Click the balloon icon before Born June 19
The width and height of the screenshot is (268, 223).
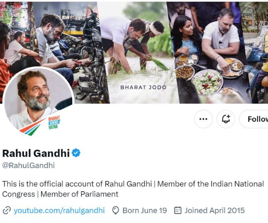[115, 211]
